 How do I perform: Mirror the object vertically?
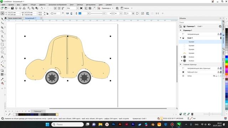point(71,14)
